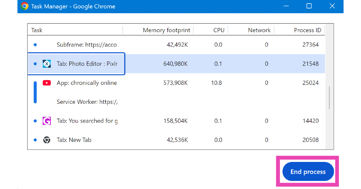This screenshot has width=361, height=189.
Task: Click the Pixlr Photo Editor tab icon
Action: (x=47, y=64)
